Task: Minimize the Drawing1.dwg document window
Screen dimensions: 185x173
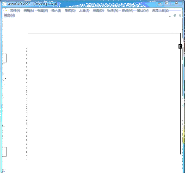Action: click(x=170, y=16)
